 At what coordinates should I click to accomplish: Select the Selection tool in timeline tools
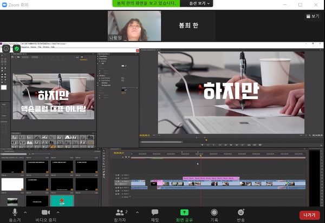coord(104,150)
